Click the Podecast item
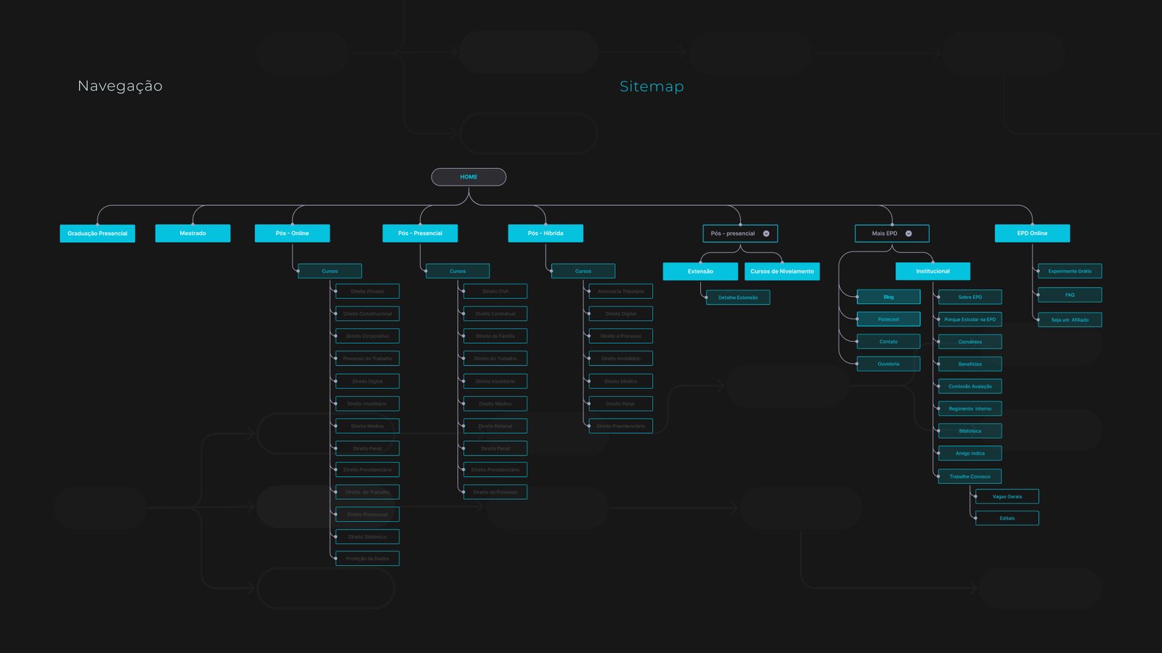The height and width of the screenshot is (653, 1162). point(888,319)
